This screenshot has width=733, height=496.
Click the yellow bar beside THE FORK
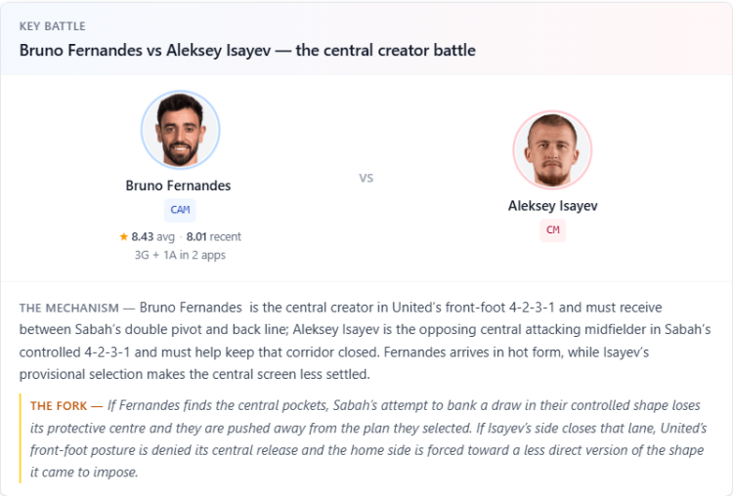21,438
